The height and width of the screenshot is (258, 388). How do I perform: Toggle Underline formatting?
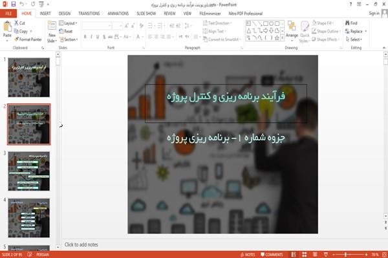point(98,37)
